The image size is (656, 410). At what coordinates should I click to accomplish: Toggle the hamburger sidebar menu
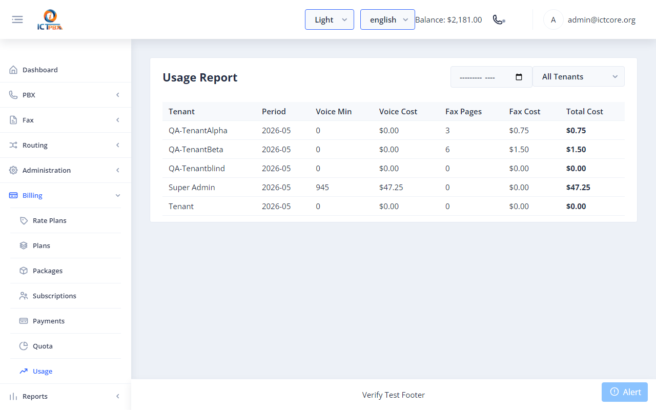(x=17, y=19)
